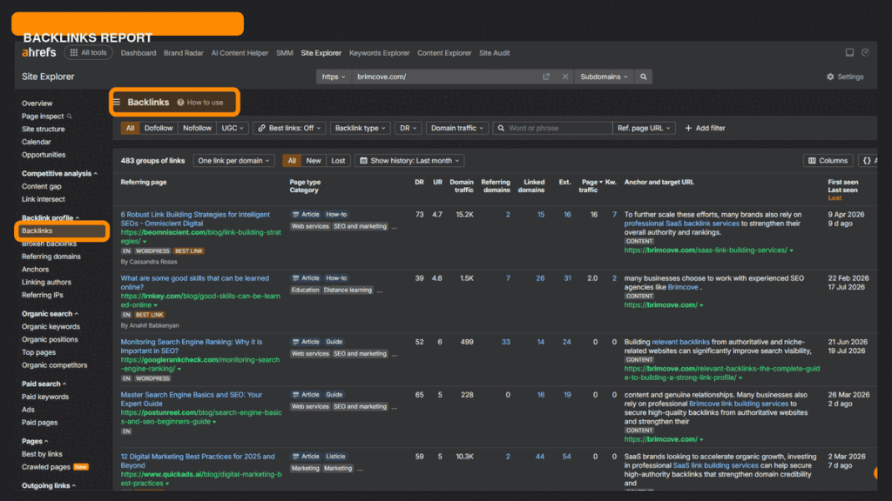Select the All link-type filter
The width and height of the screenshot is (892, 501).
coord(131,129)
